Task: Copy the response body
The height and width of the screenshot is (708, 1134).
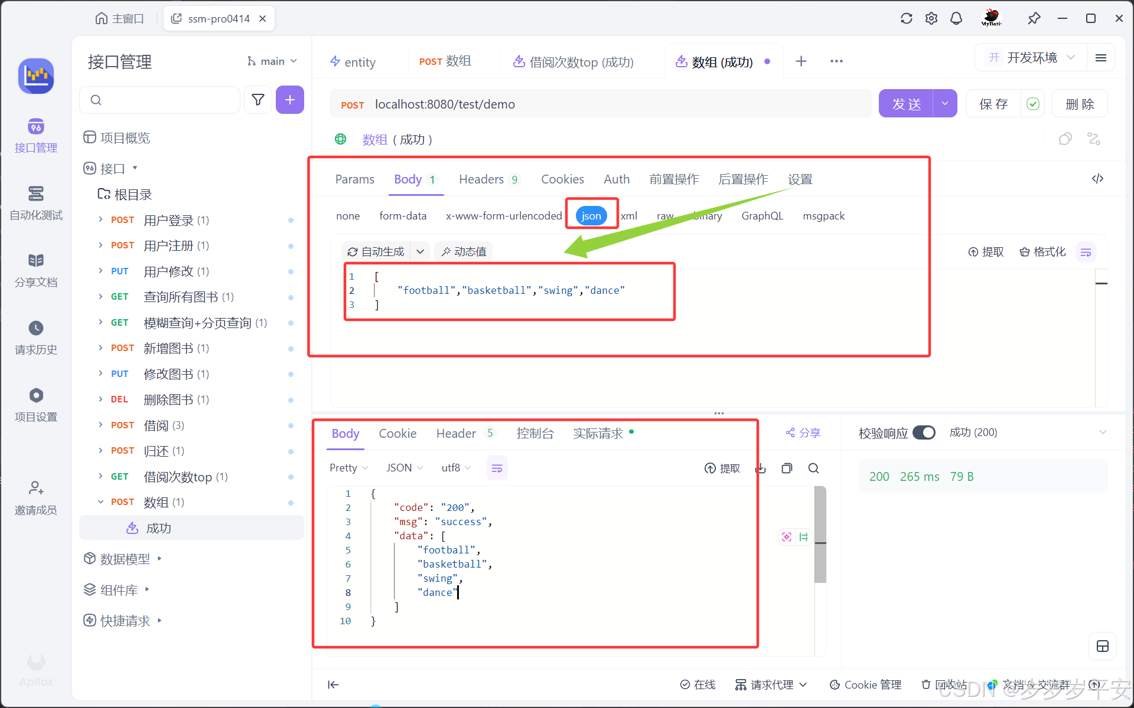Action: [x=787, y=468]
